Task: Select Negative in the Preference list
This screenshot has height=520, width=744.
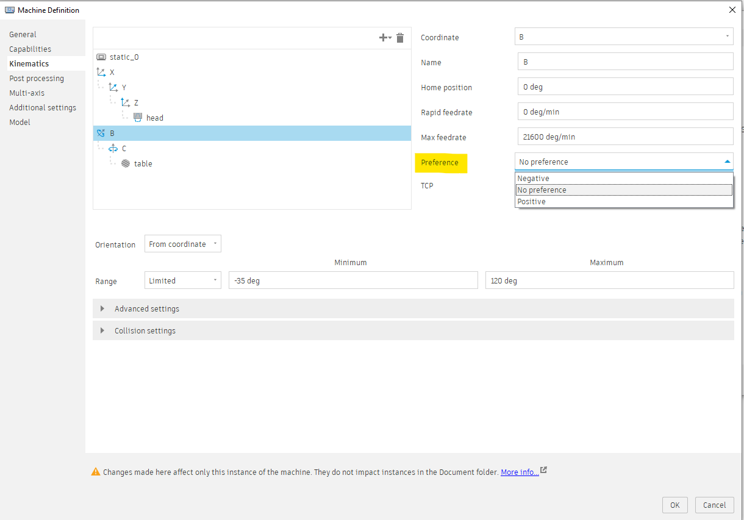Action: 533,178
